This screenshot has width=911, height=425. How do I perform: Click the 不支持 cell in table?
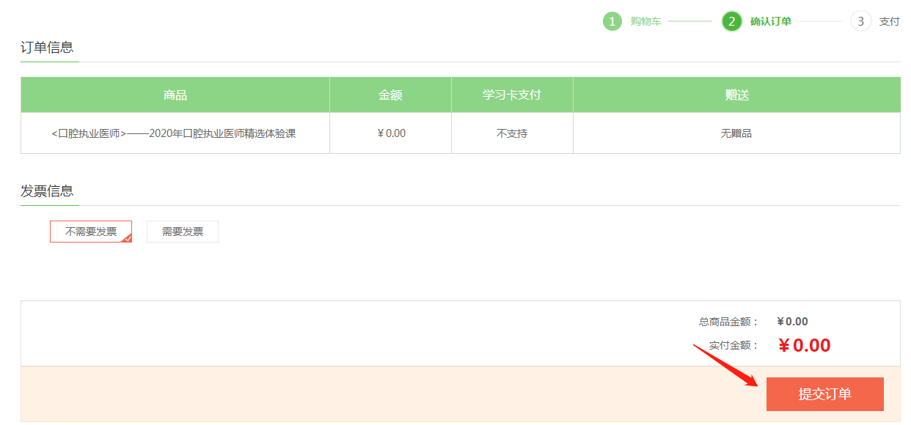(511, 133)
